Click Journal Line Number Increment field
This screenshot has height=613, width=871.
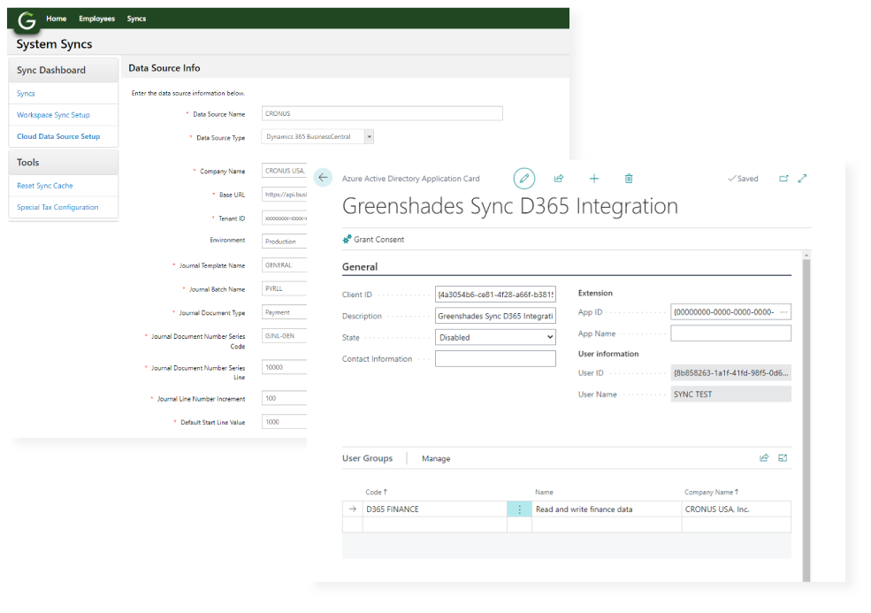point(285,398)
